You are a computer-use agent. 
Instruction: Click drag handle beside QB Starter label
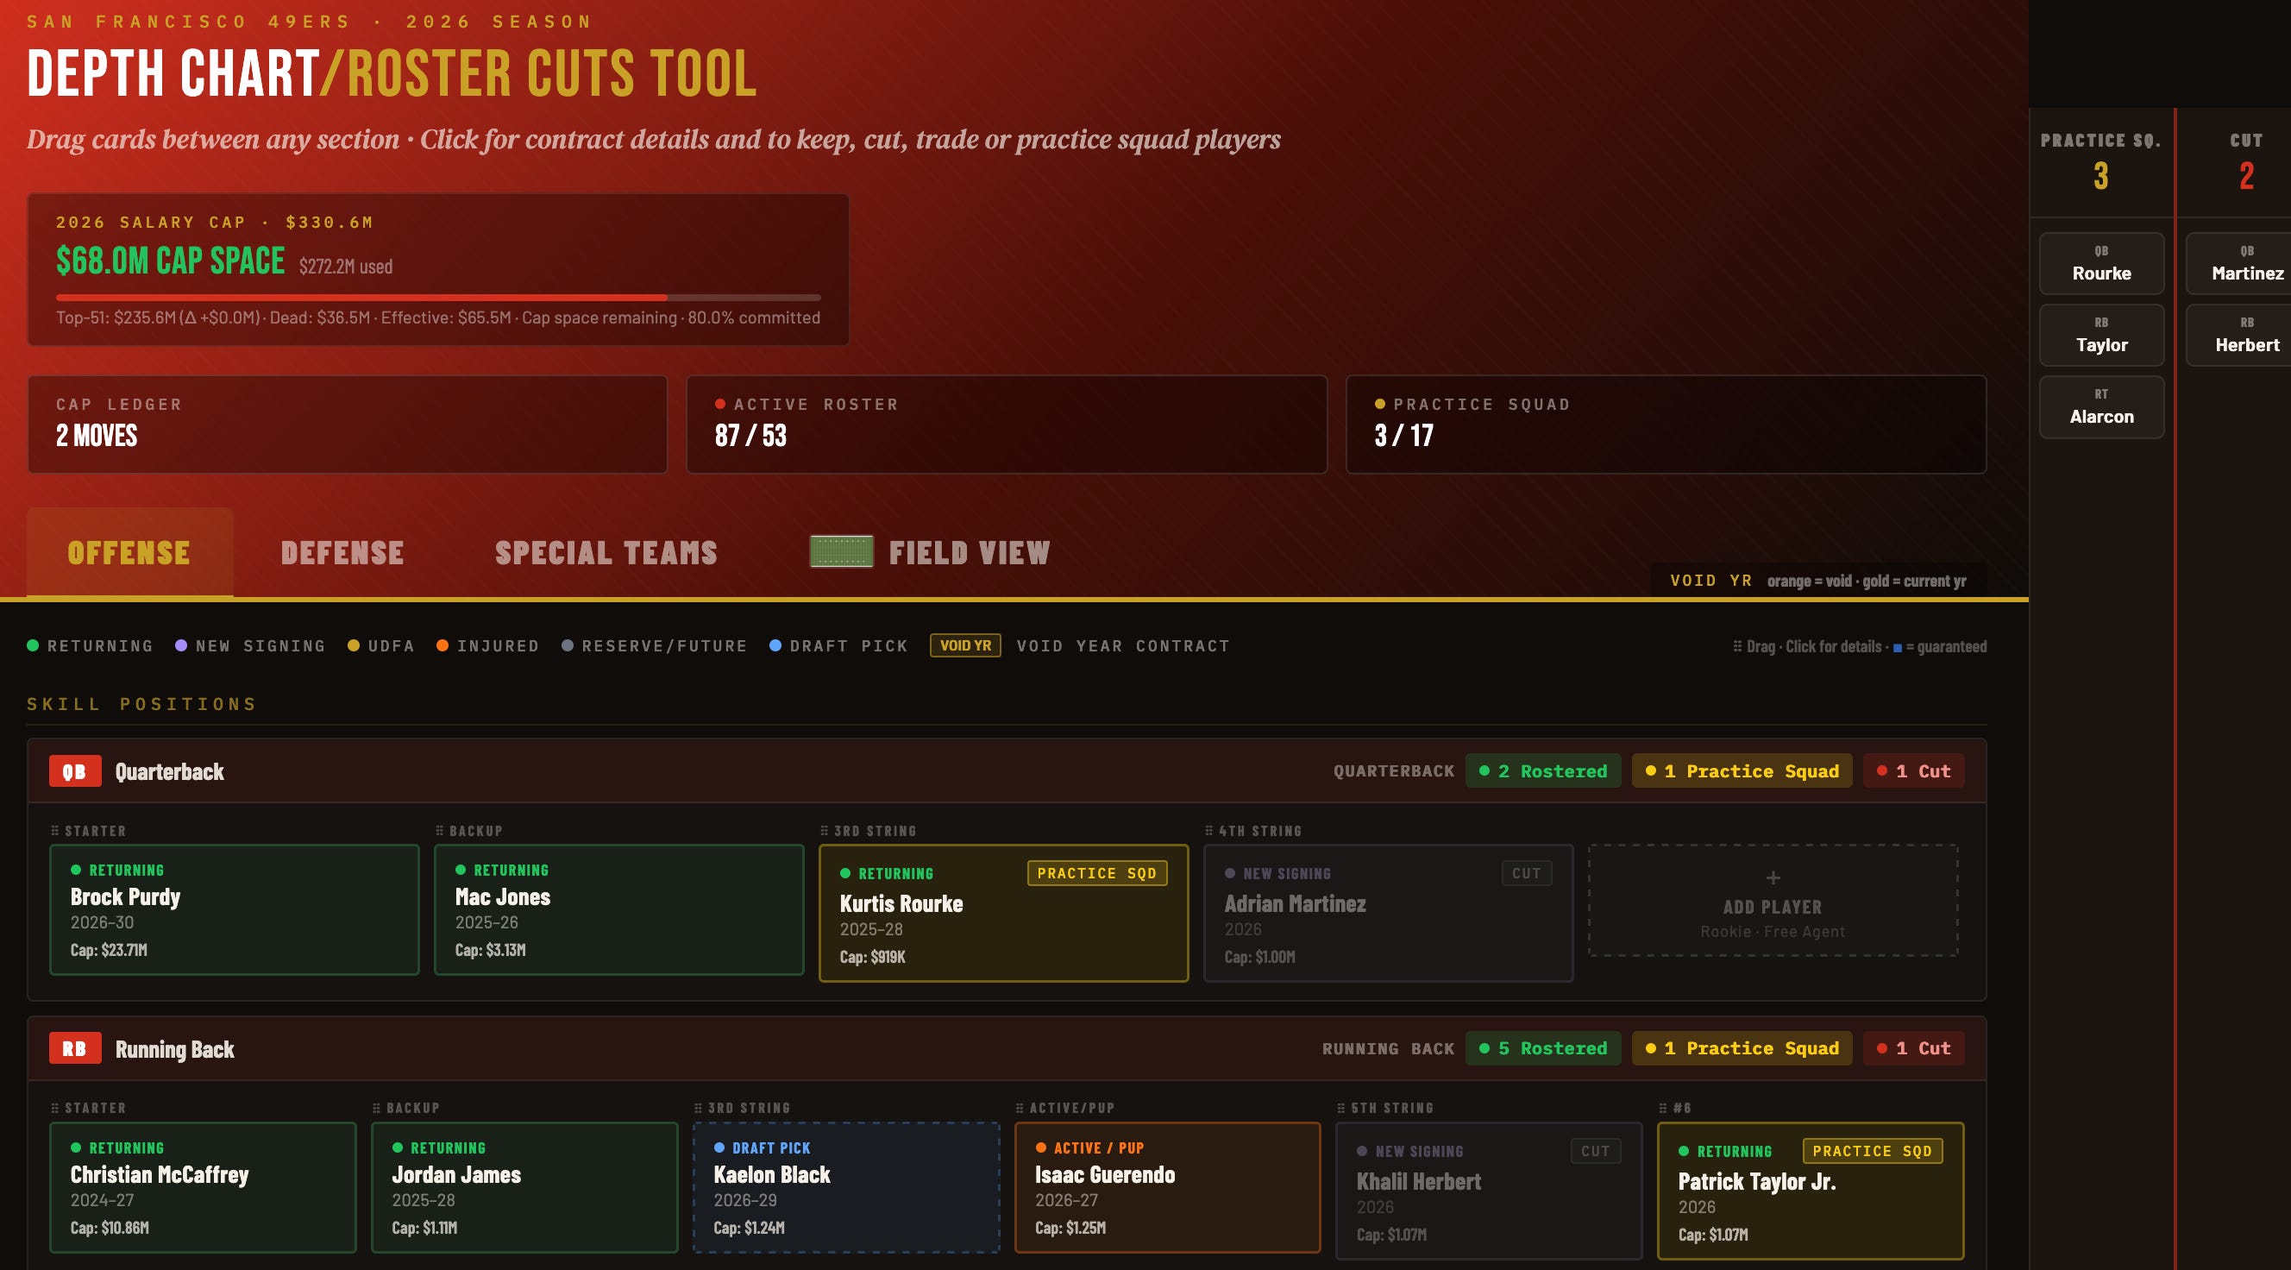(55, 831)
